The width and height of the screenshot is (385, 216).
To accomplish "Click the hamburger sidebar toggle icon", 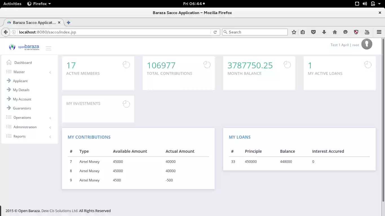I will point(48,48).
